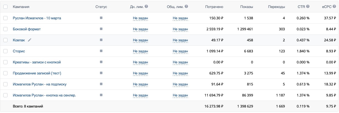Click the help icon next to Дн. лим.
339x113 pixels.
pyautogui.click(x=146, y=7)
